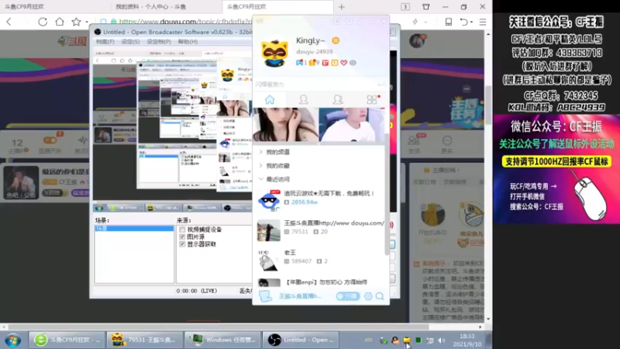Open the 斗鱼CF9月狂欢 browser taskbar button
Screen dimensions: 620x349
click(x=67, y=340)
